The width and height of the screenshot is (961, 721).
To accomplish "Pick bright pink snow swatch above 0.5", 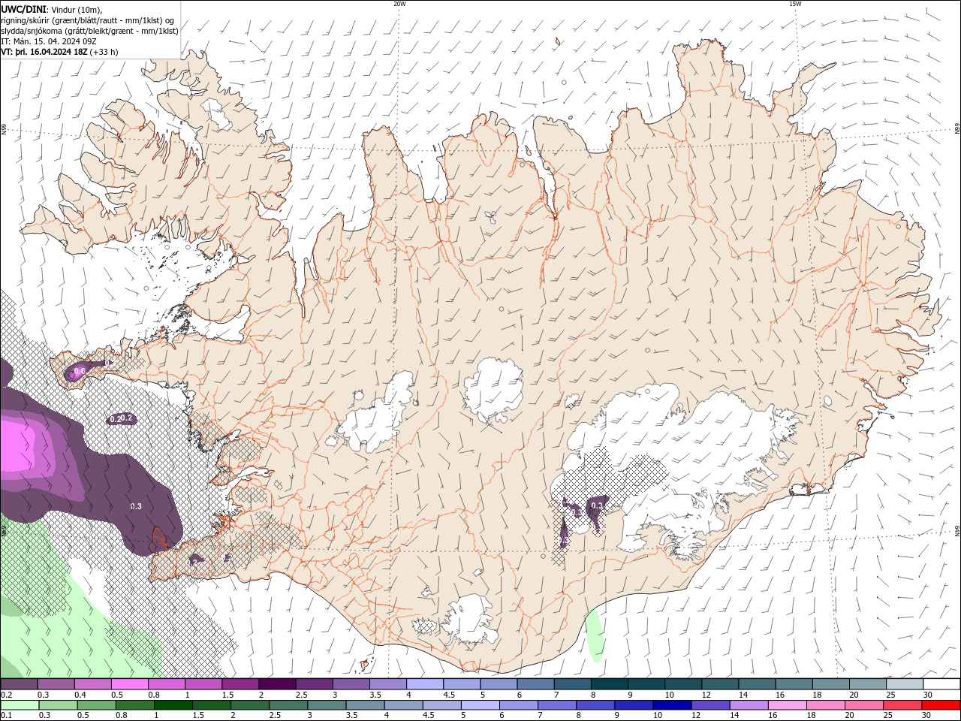I will 129,684.
